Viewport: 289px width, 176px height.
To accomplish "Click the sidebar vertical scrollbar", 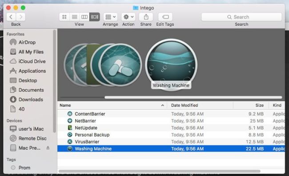I will pos(54,81).
